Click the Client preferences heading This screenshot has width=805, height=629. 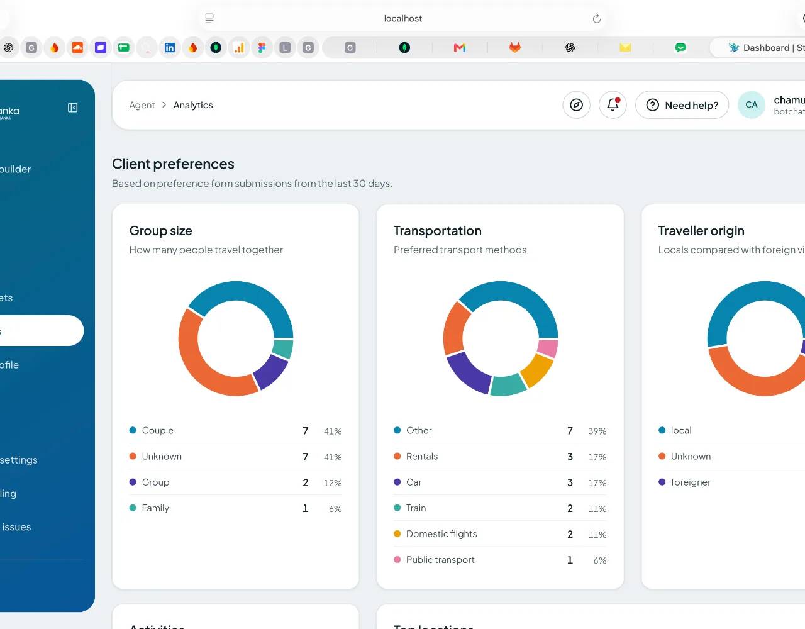[173, 164]
